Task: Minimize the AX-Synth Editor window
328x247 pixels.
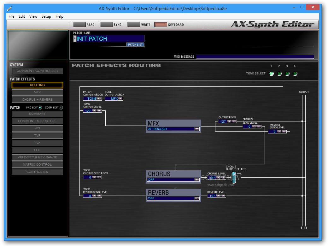Action: point(294,8)
